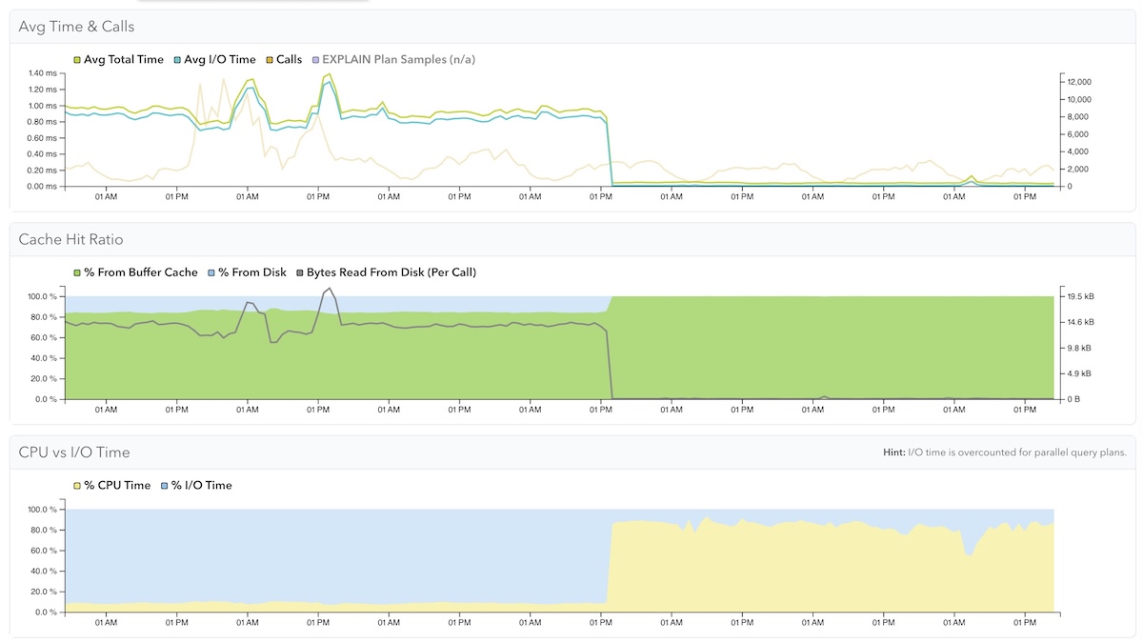Toggle Bytes Read From Disk legend

pyautogui.click(x=386, y=272)
